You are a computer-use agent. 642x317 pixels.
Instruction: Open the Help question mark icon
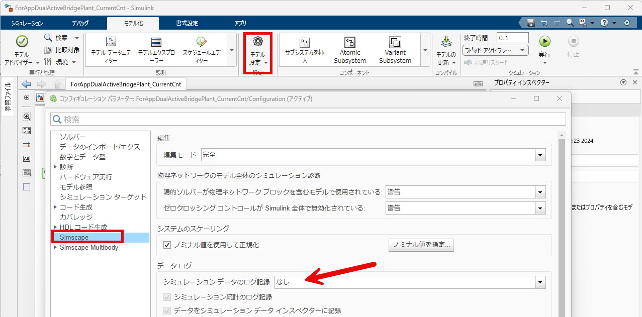604,23
